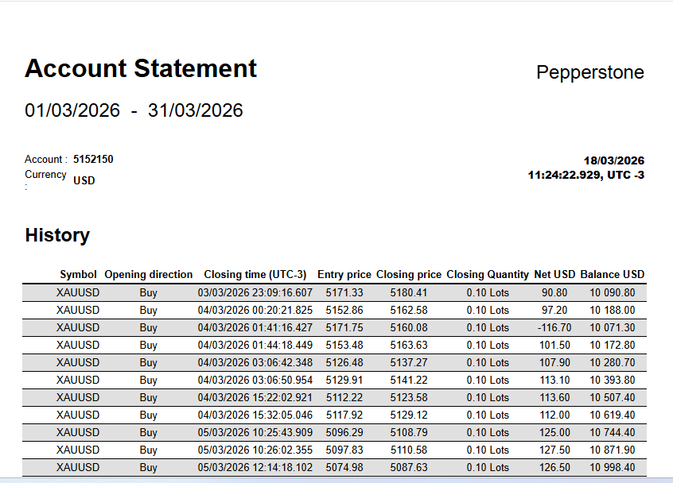Image resolution: width=673 pixels, height=483 pixels.
Task: Click the Closing time (UTC-3) column header
Action: (255, 274)
